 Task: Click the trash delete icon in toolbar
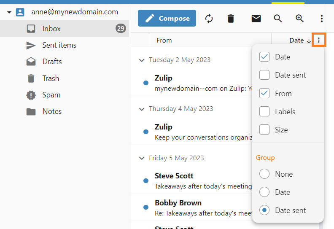point(231,19)
